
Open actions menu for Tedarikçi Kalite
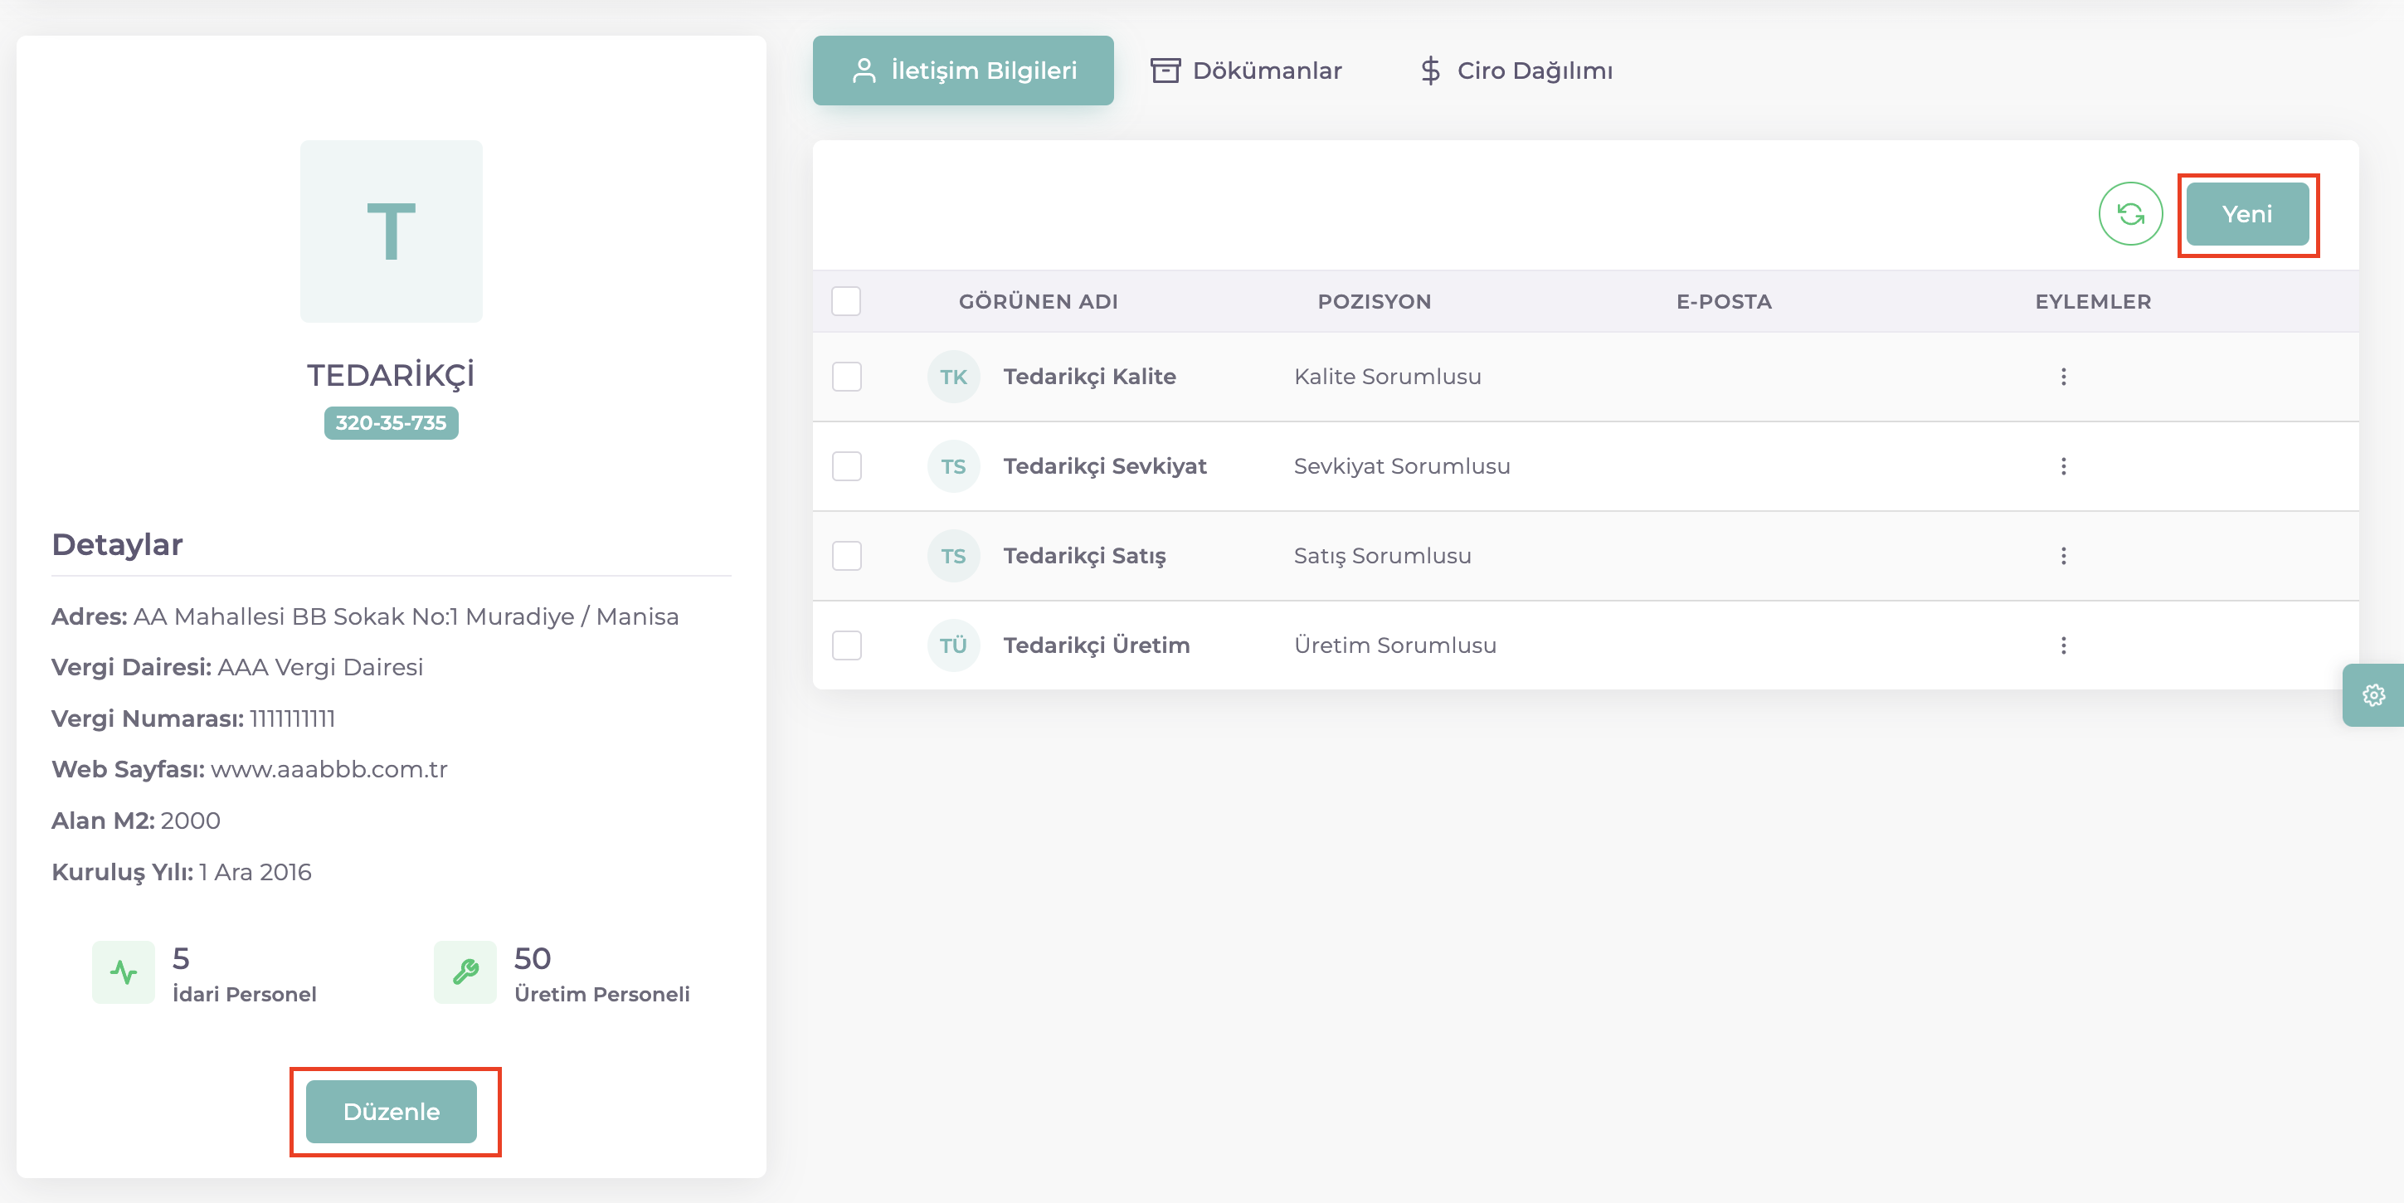tap(2062, 377)
